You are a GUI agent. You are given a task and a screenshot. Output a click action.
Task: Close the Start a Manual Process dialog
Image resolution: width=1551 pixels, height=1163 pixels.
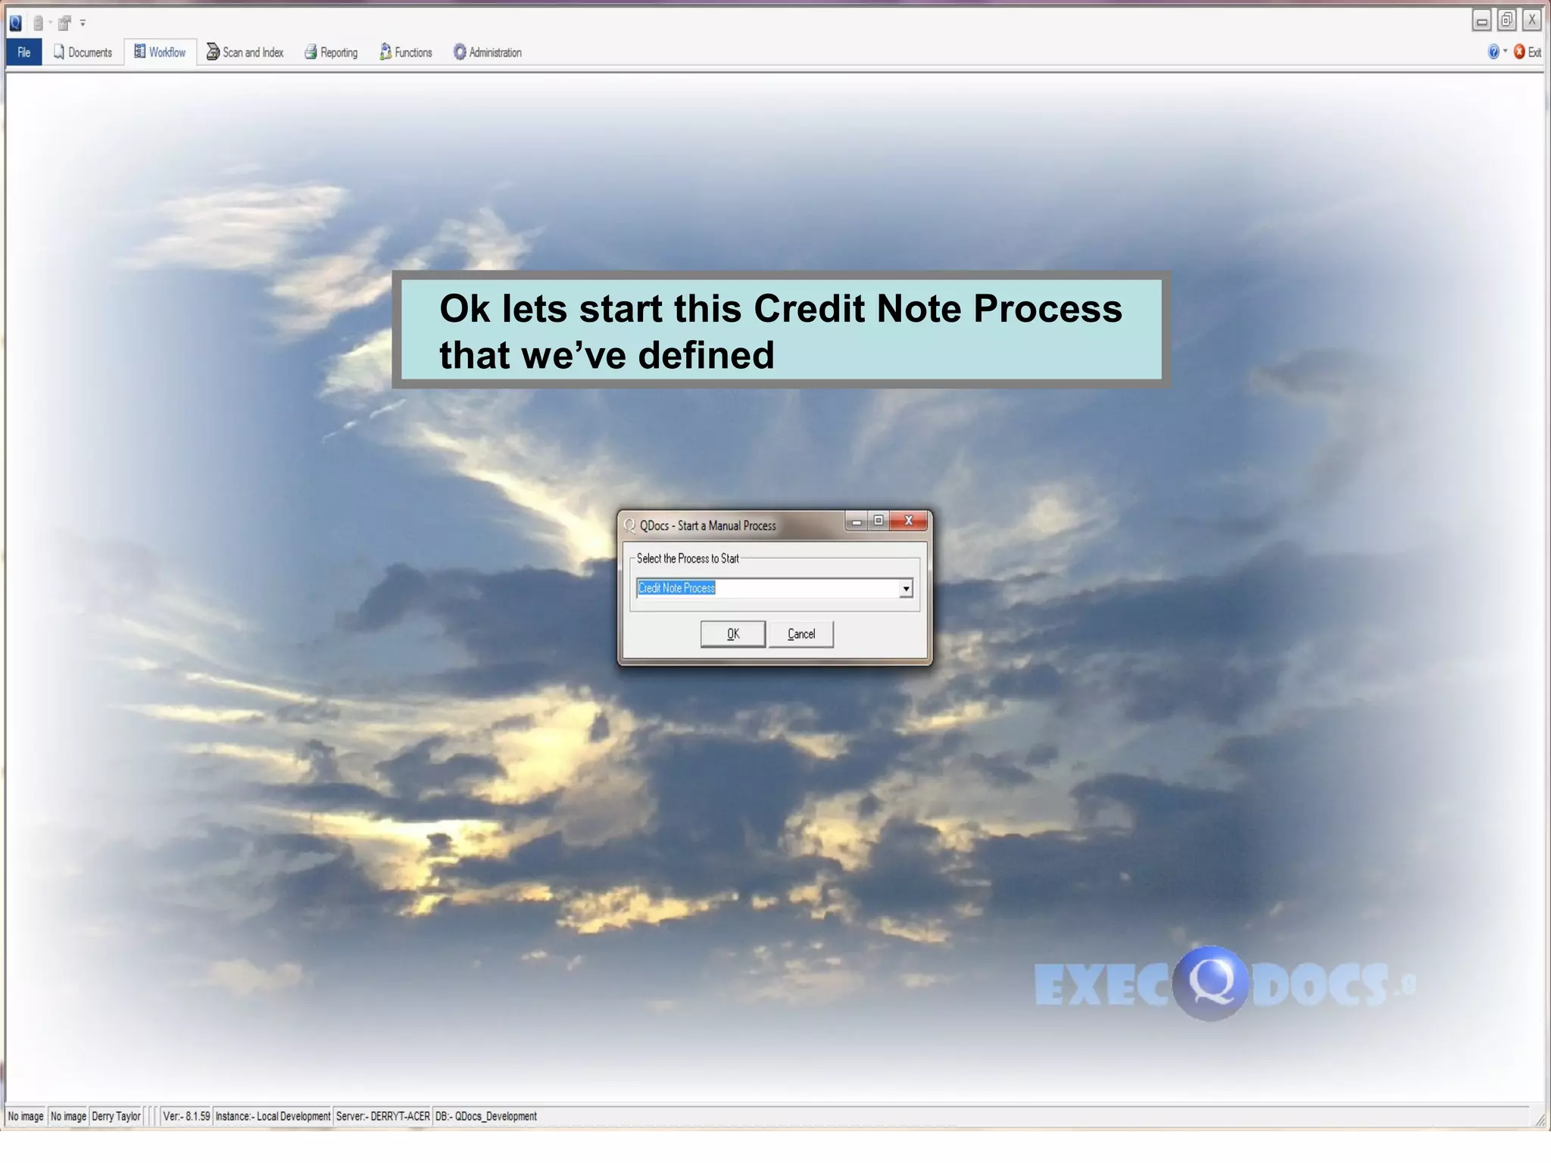point(909,521)
